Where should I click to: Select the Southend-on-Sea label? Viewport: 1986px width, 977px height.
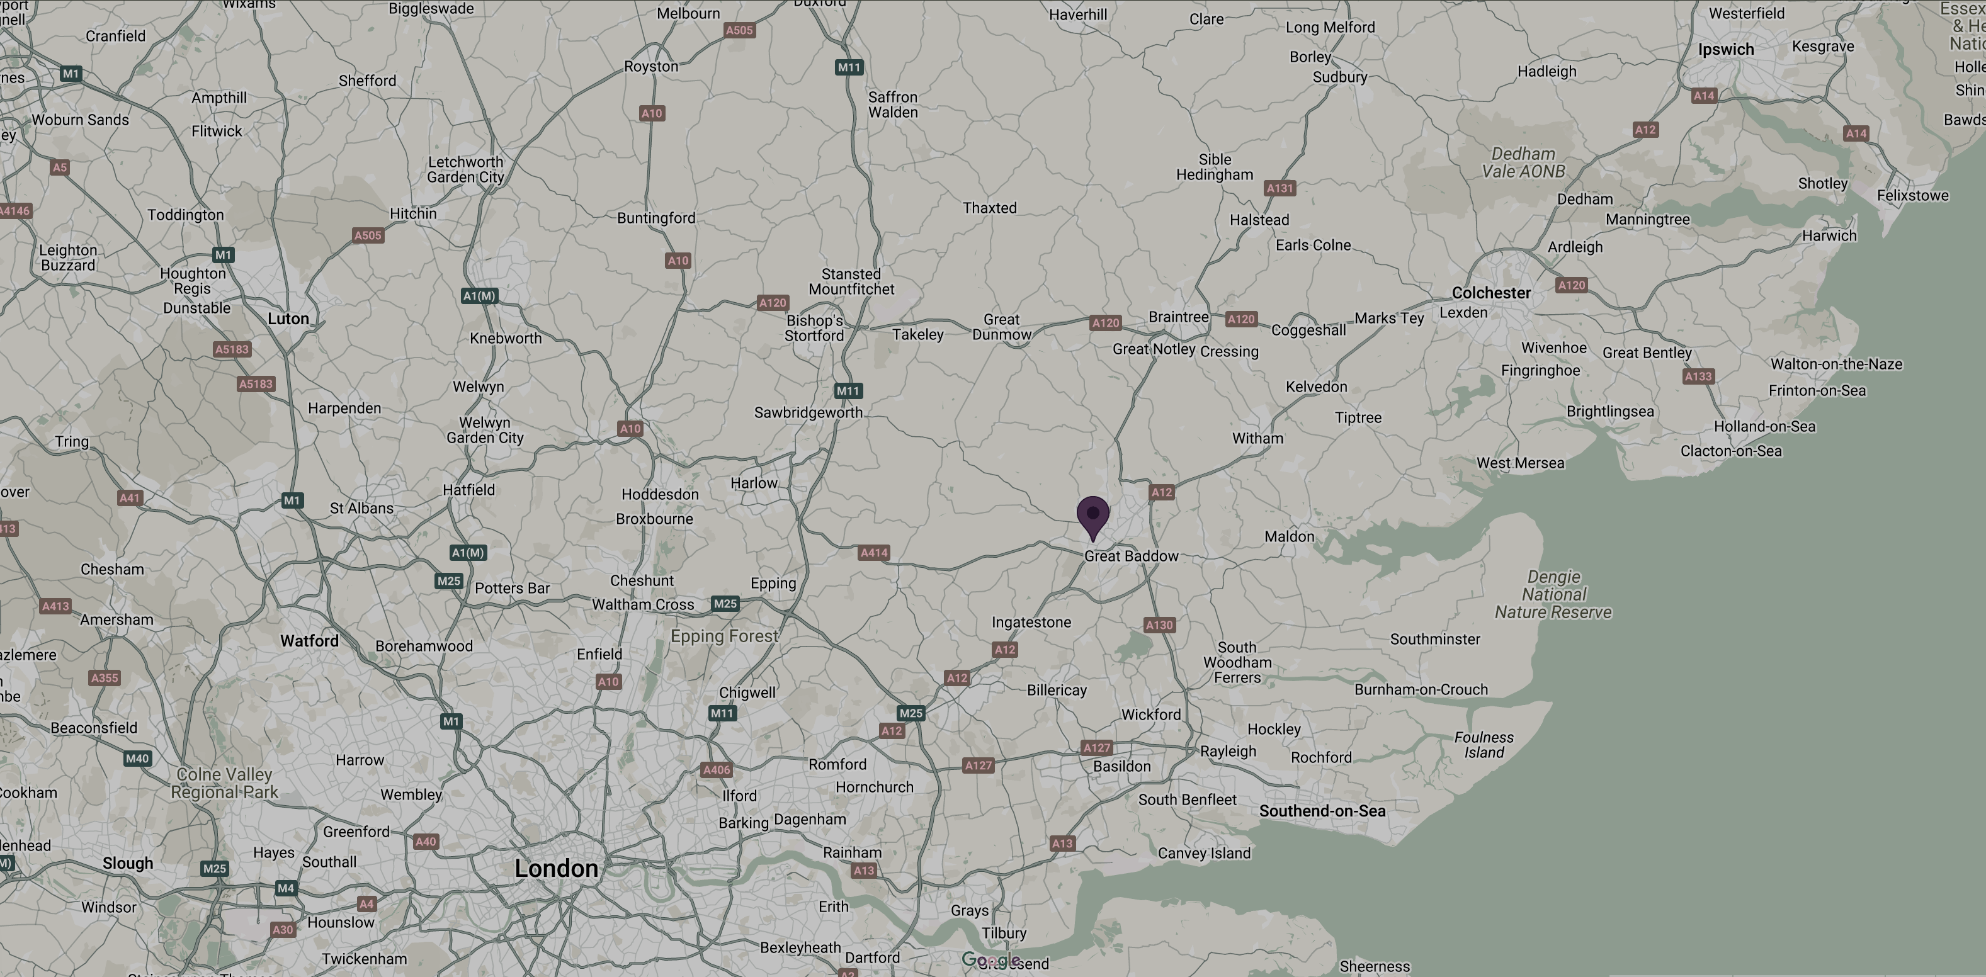coord(1322,811)
